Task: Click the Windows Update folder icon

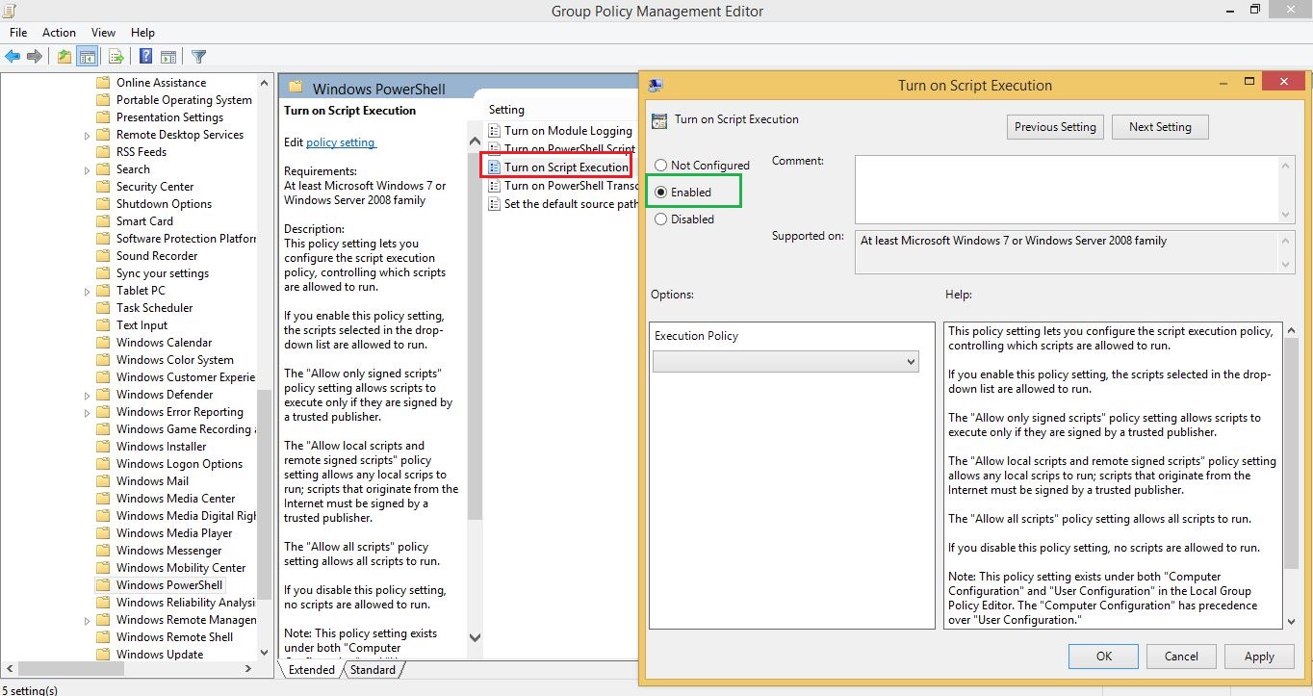Action: 103,655
